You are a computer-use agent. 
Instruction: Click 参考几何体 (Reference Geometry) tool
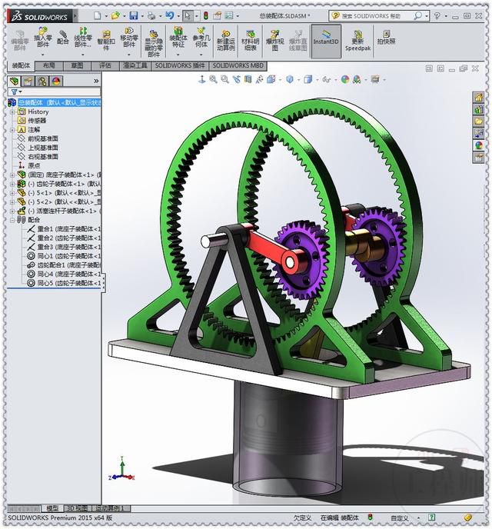[x=201, y=38]
